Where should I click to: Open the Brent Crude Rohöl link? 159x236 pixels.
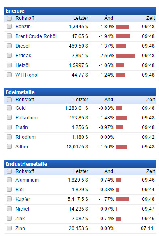tap(36, 36)
